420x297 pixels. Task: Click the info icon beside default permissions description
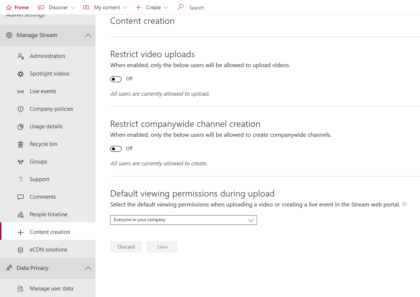click(404, 204)
